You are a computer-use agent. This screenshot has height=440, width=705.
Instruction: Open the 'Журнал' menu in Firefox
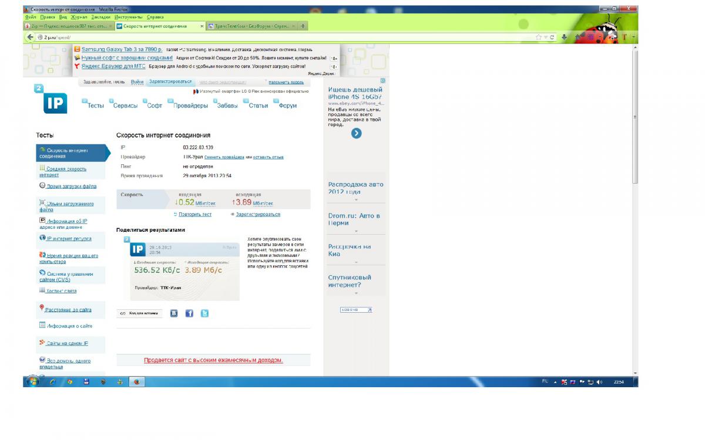79,17
